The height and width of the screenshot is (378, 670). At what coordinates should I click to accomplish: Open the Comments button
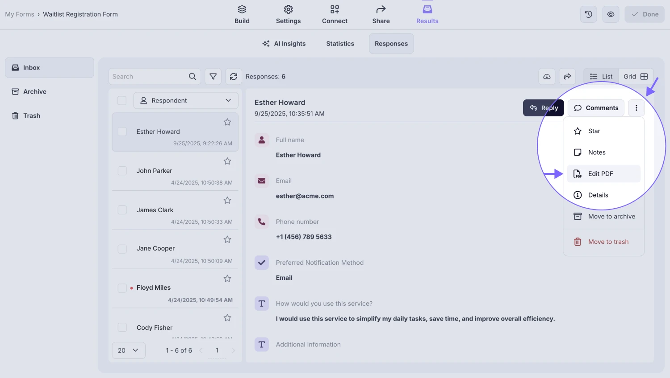(x=596, y=108)
